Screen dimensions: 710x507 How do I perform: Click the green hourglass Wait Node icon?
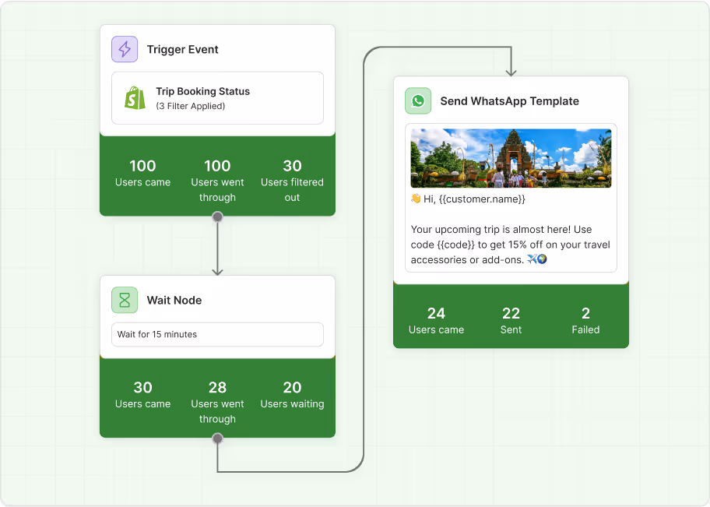[x=125, y=300]
